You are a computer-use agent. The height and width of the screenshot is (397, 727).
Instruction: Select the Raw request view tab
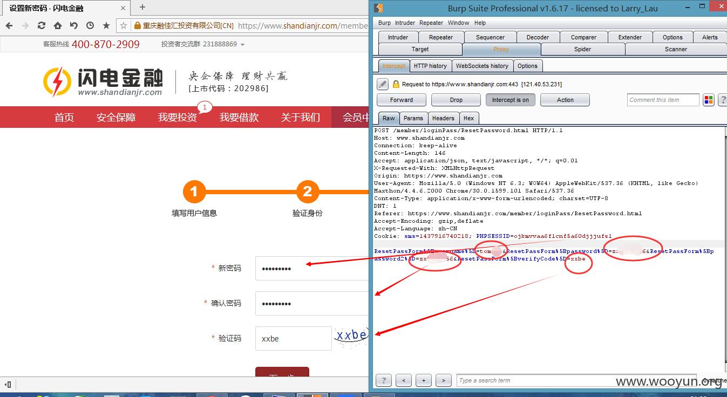click(x=389, y=118)
